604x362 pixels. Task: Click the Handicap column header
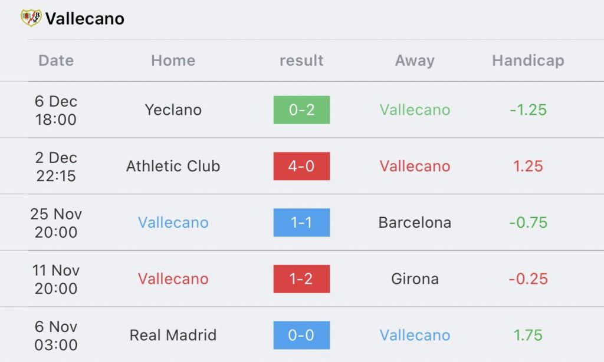pyautogui.click(x=528, y=60)
